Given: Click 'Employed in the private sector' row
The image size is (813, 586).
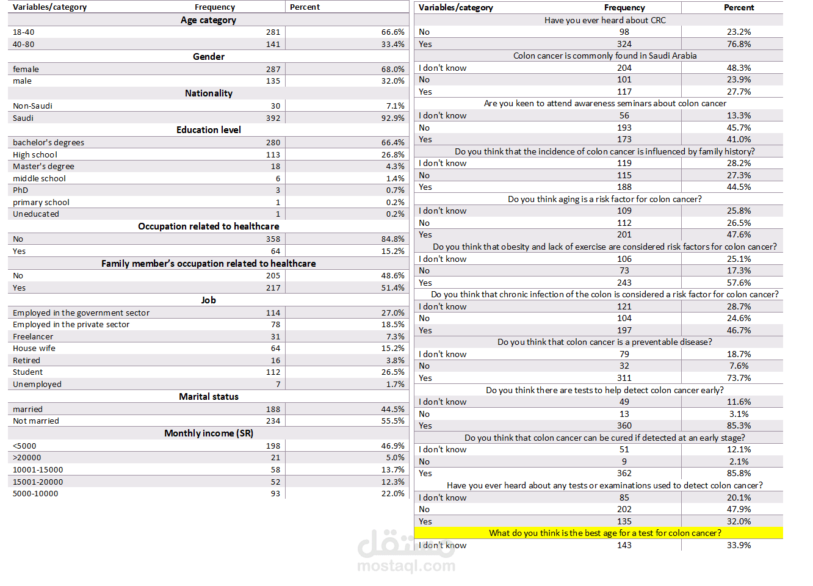Looking at the screenshot, I should (71, 325).
